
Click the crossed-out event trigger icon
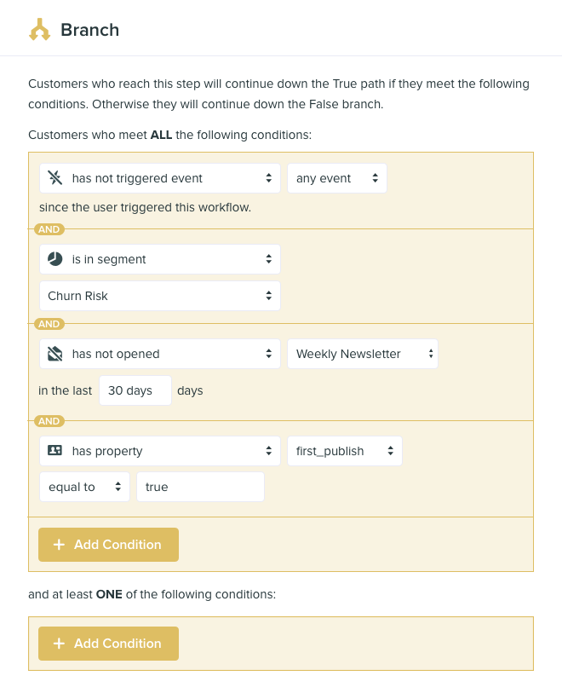coord(55,178)
